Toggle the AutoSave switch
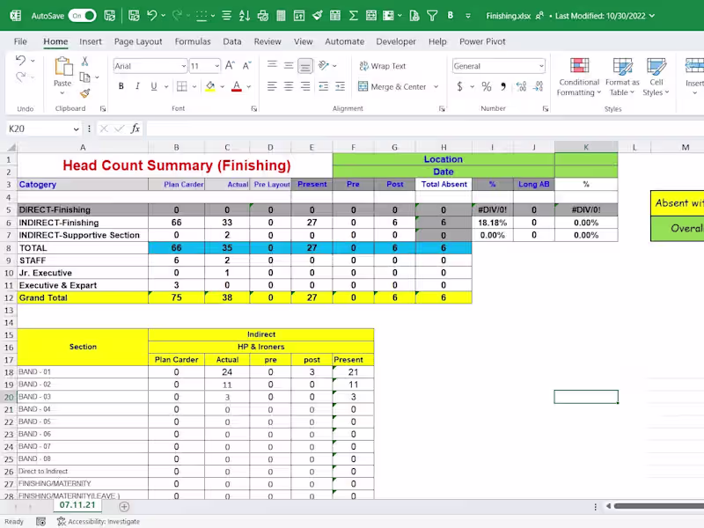Viewport: 704px width, 528px height. pyautogui.click(x=82, y=16)
